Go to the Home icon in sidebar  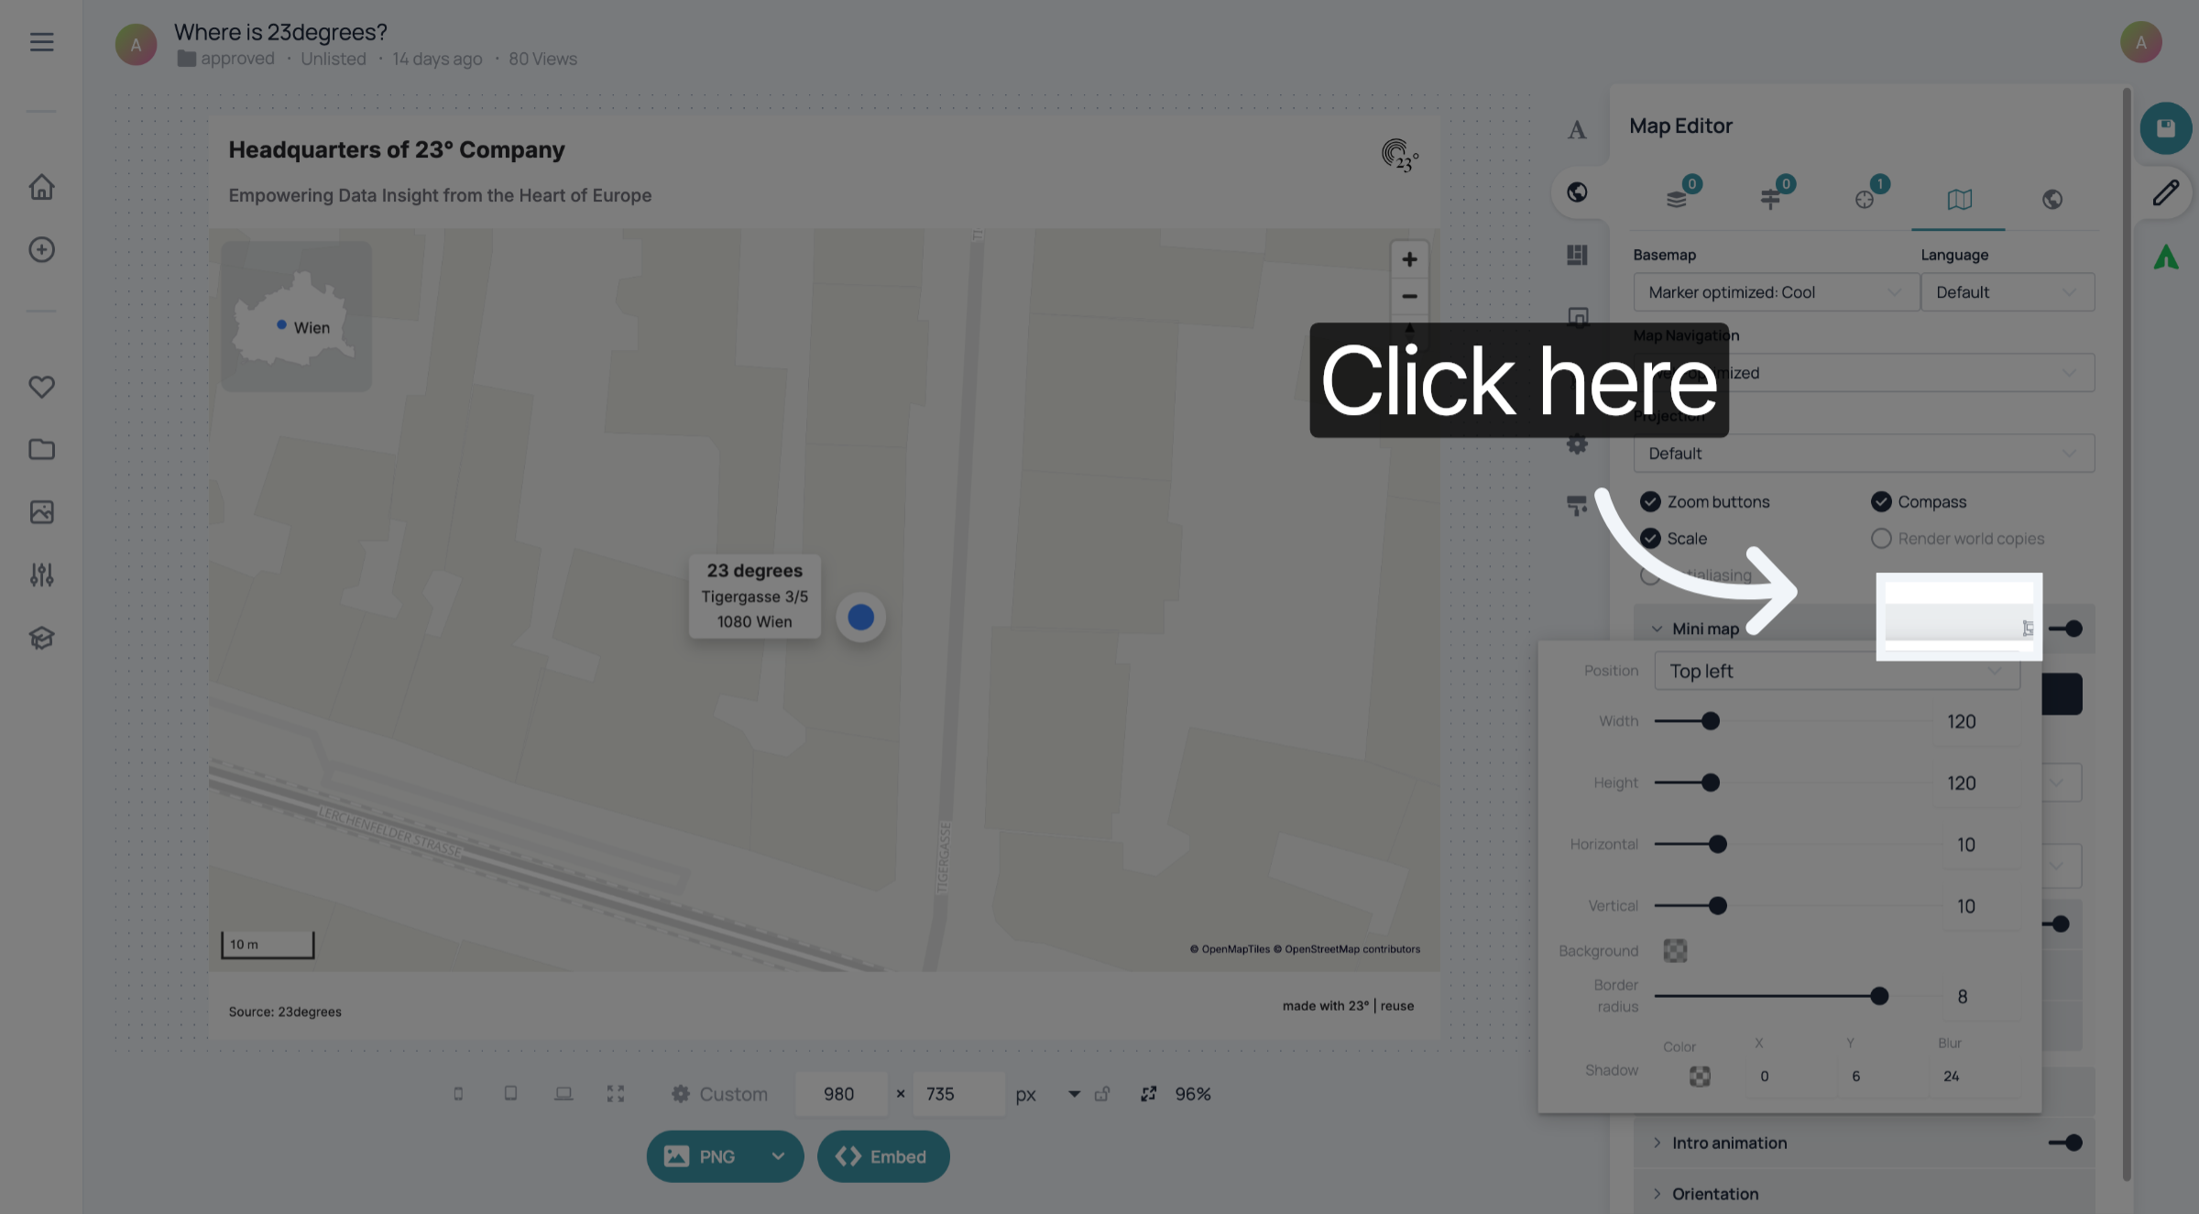click(x=41, y=187)
